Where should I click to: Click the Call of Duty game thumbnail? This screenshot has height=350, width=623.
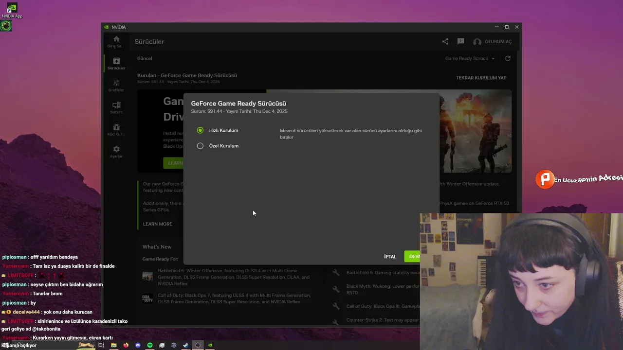(147, 298)
